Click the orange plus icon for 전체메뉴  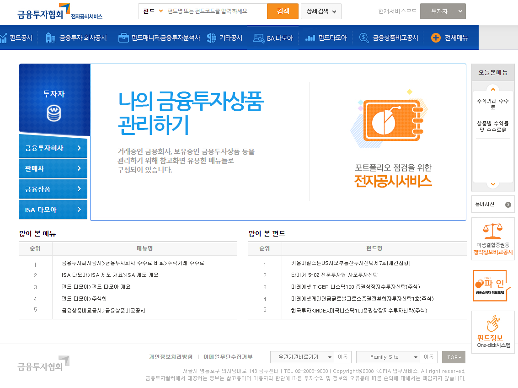[436, 38]
